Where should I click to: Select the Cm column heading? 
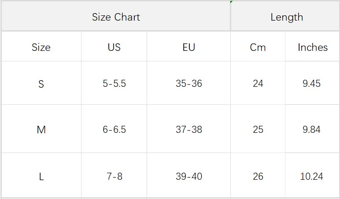[x=258, y=47]
